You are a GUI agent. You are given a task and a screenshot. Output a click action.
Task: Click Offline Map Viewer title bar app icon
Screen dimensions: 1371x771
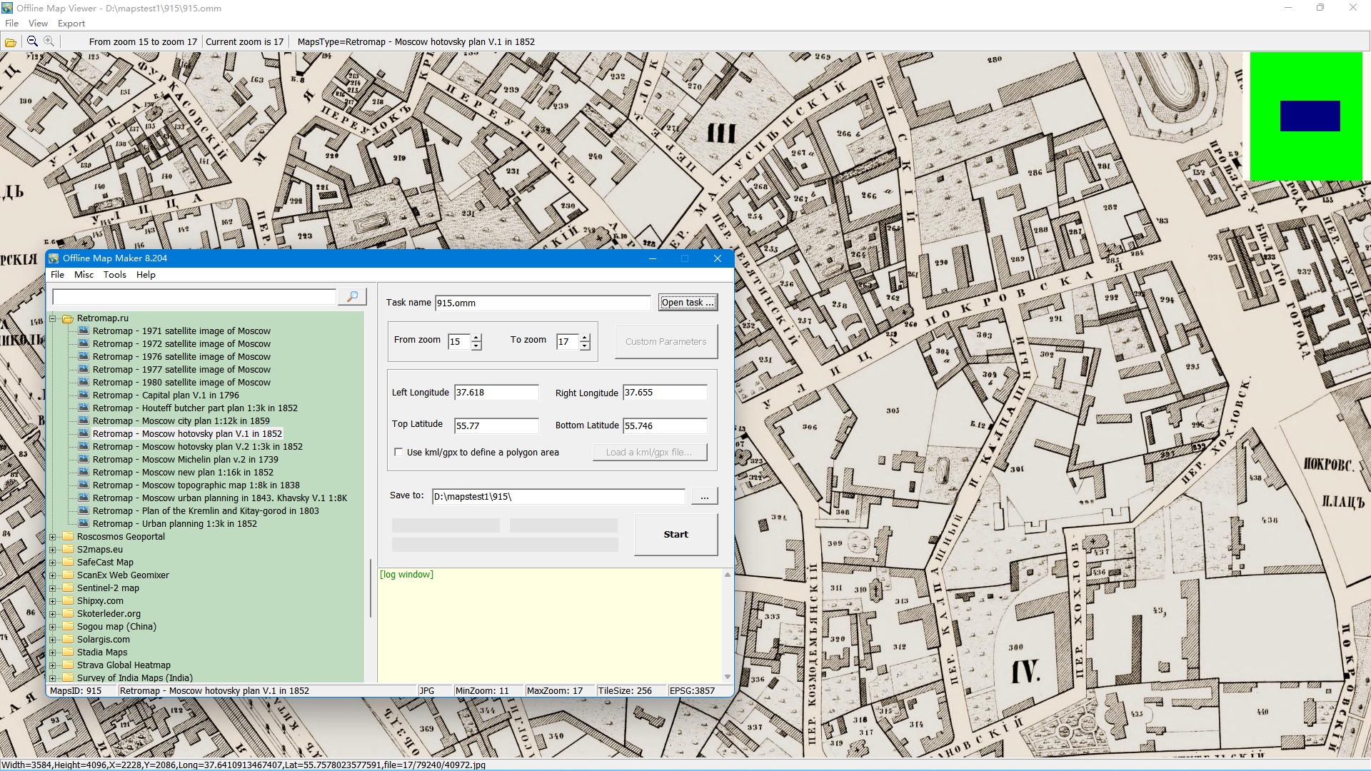click(7, 8)
